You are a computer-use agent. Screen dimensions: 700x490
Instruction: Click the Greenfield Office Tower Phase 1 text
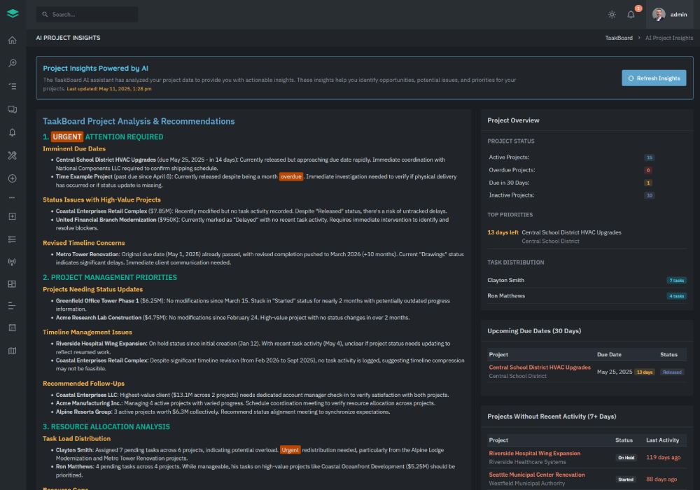pyautogui.click(x=97, y=301)
